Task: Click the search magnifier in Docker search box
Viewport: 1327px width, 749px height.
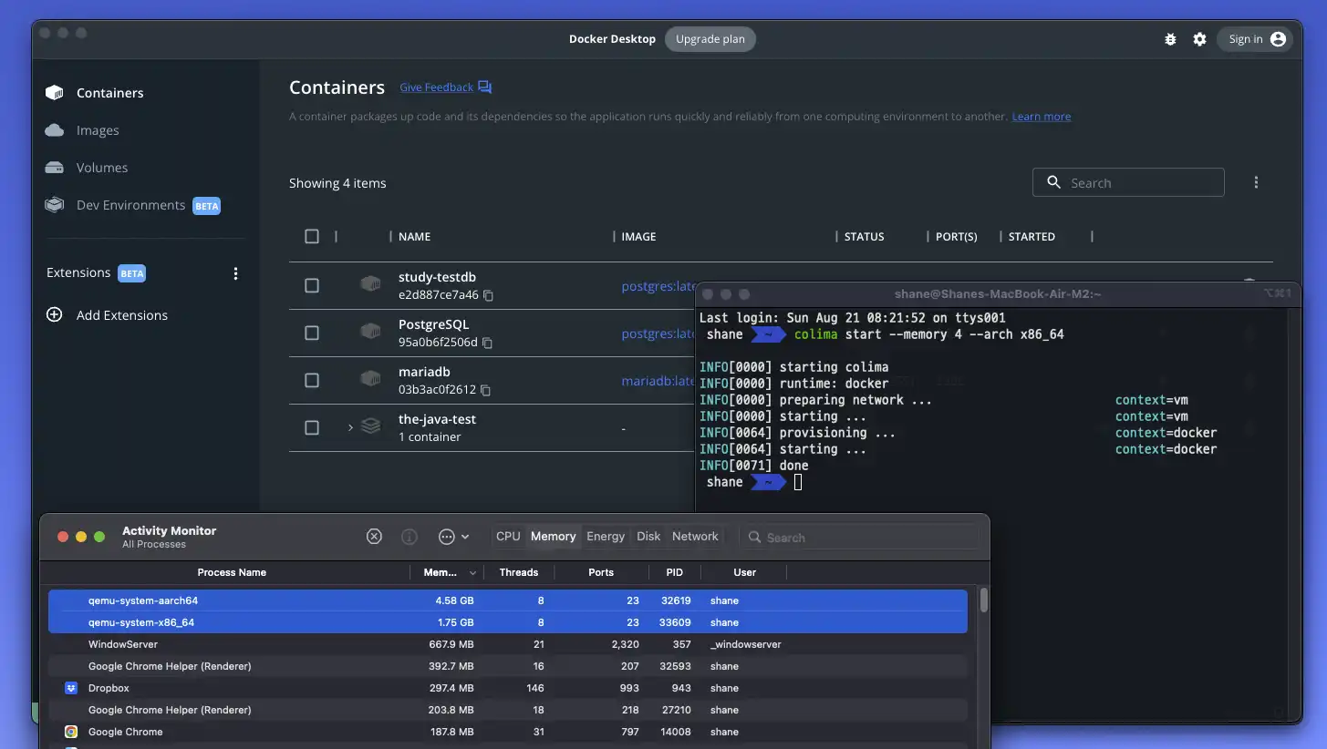Action: tap(1053, 182)
